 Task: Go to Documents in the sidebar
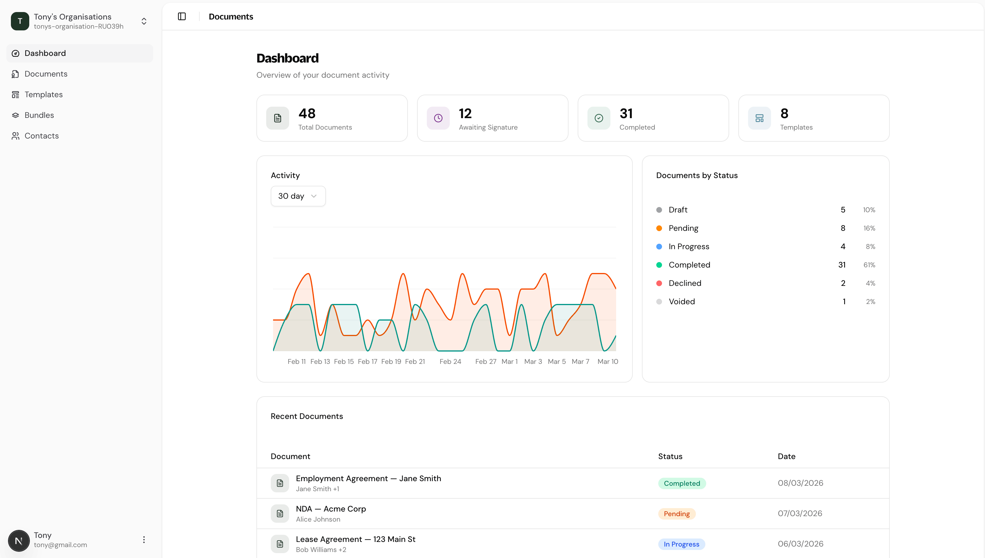tap(46, 74)
